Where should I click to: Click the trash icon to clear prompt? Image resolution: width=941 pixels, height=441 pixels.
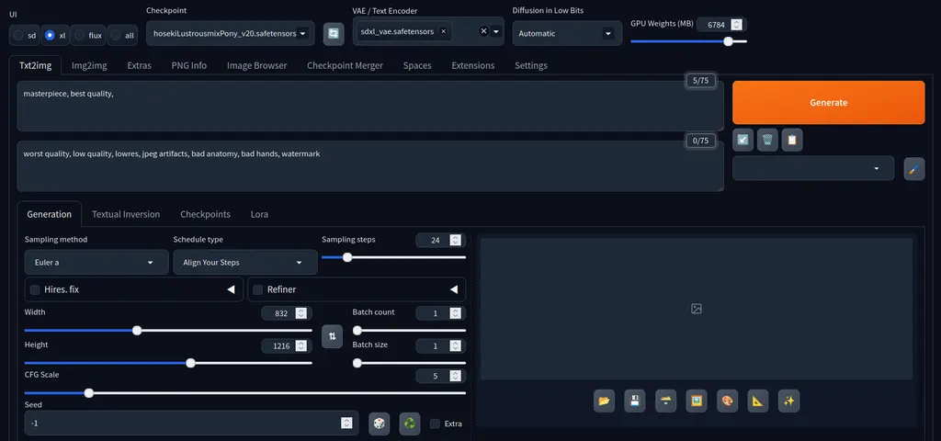(767, 140)
